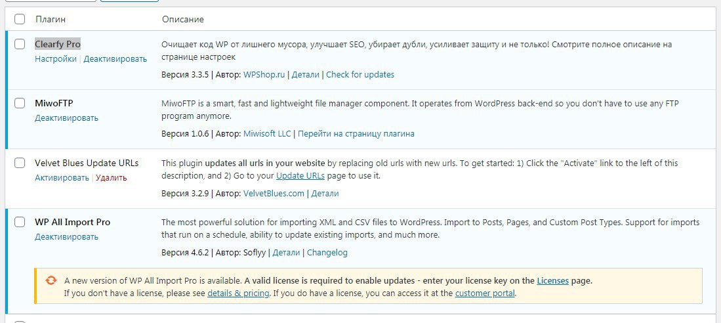Open the VelvetBlues.com author link

tap(274, 194)
